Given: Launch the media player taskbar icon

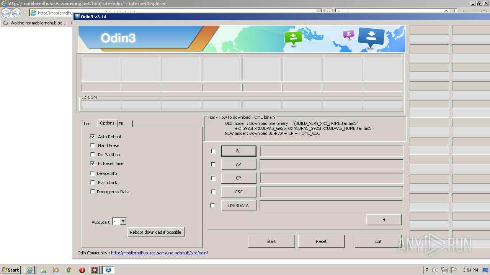Looking at the screenshot, I should (x=56, y=270).
